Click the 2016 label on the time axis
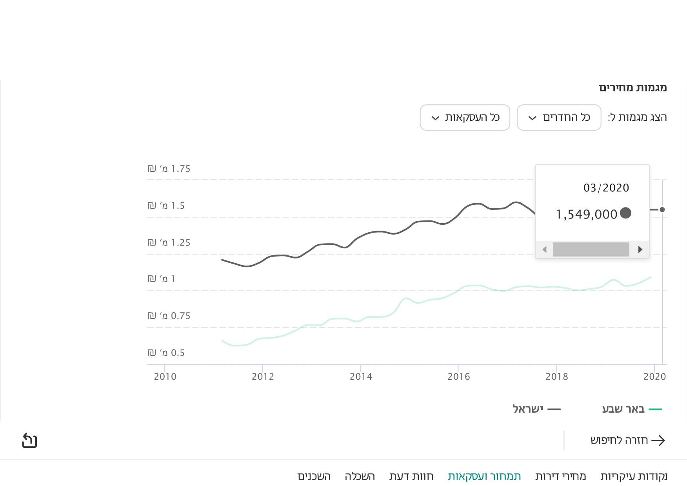 [458, 377]
